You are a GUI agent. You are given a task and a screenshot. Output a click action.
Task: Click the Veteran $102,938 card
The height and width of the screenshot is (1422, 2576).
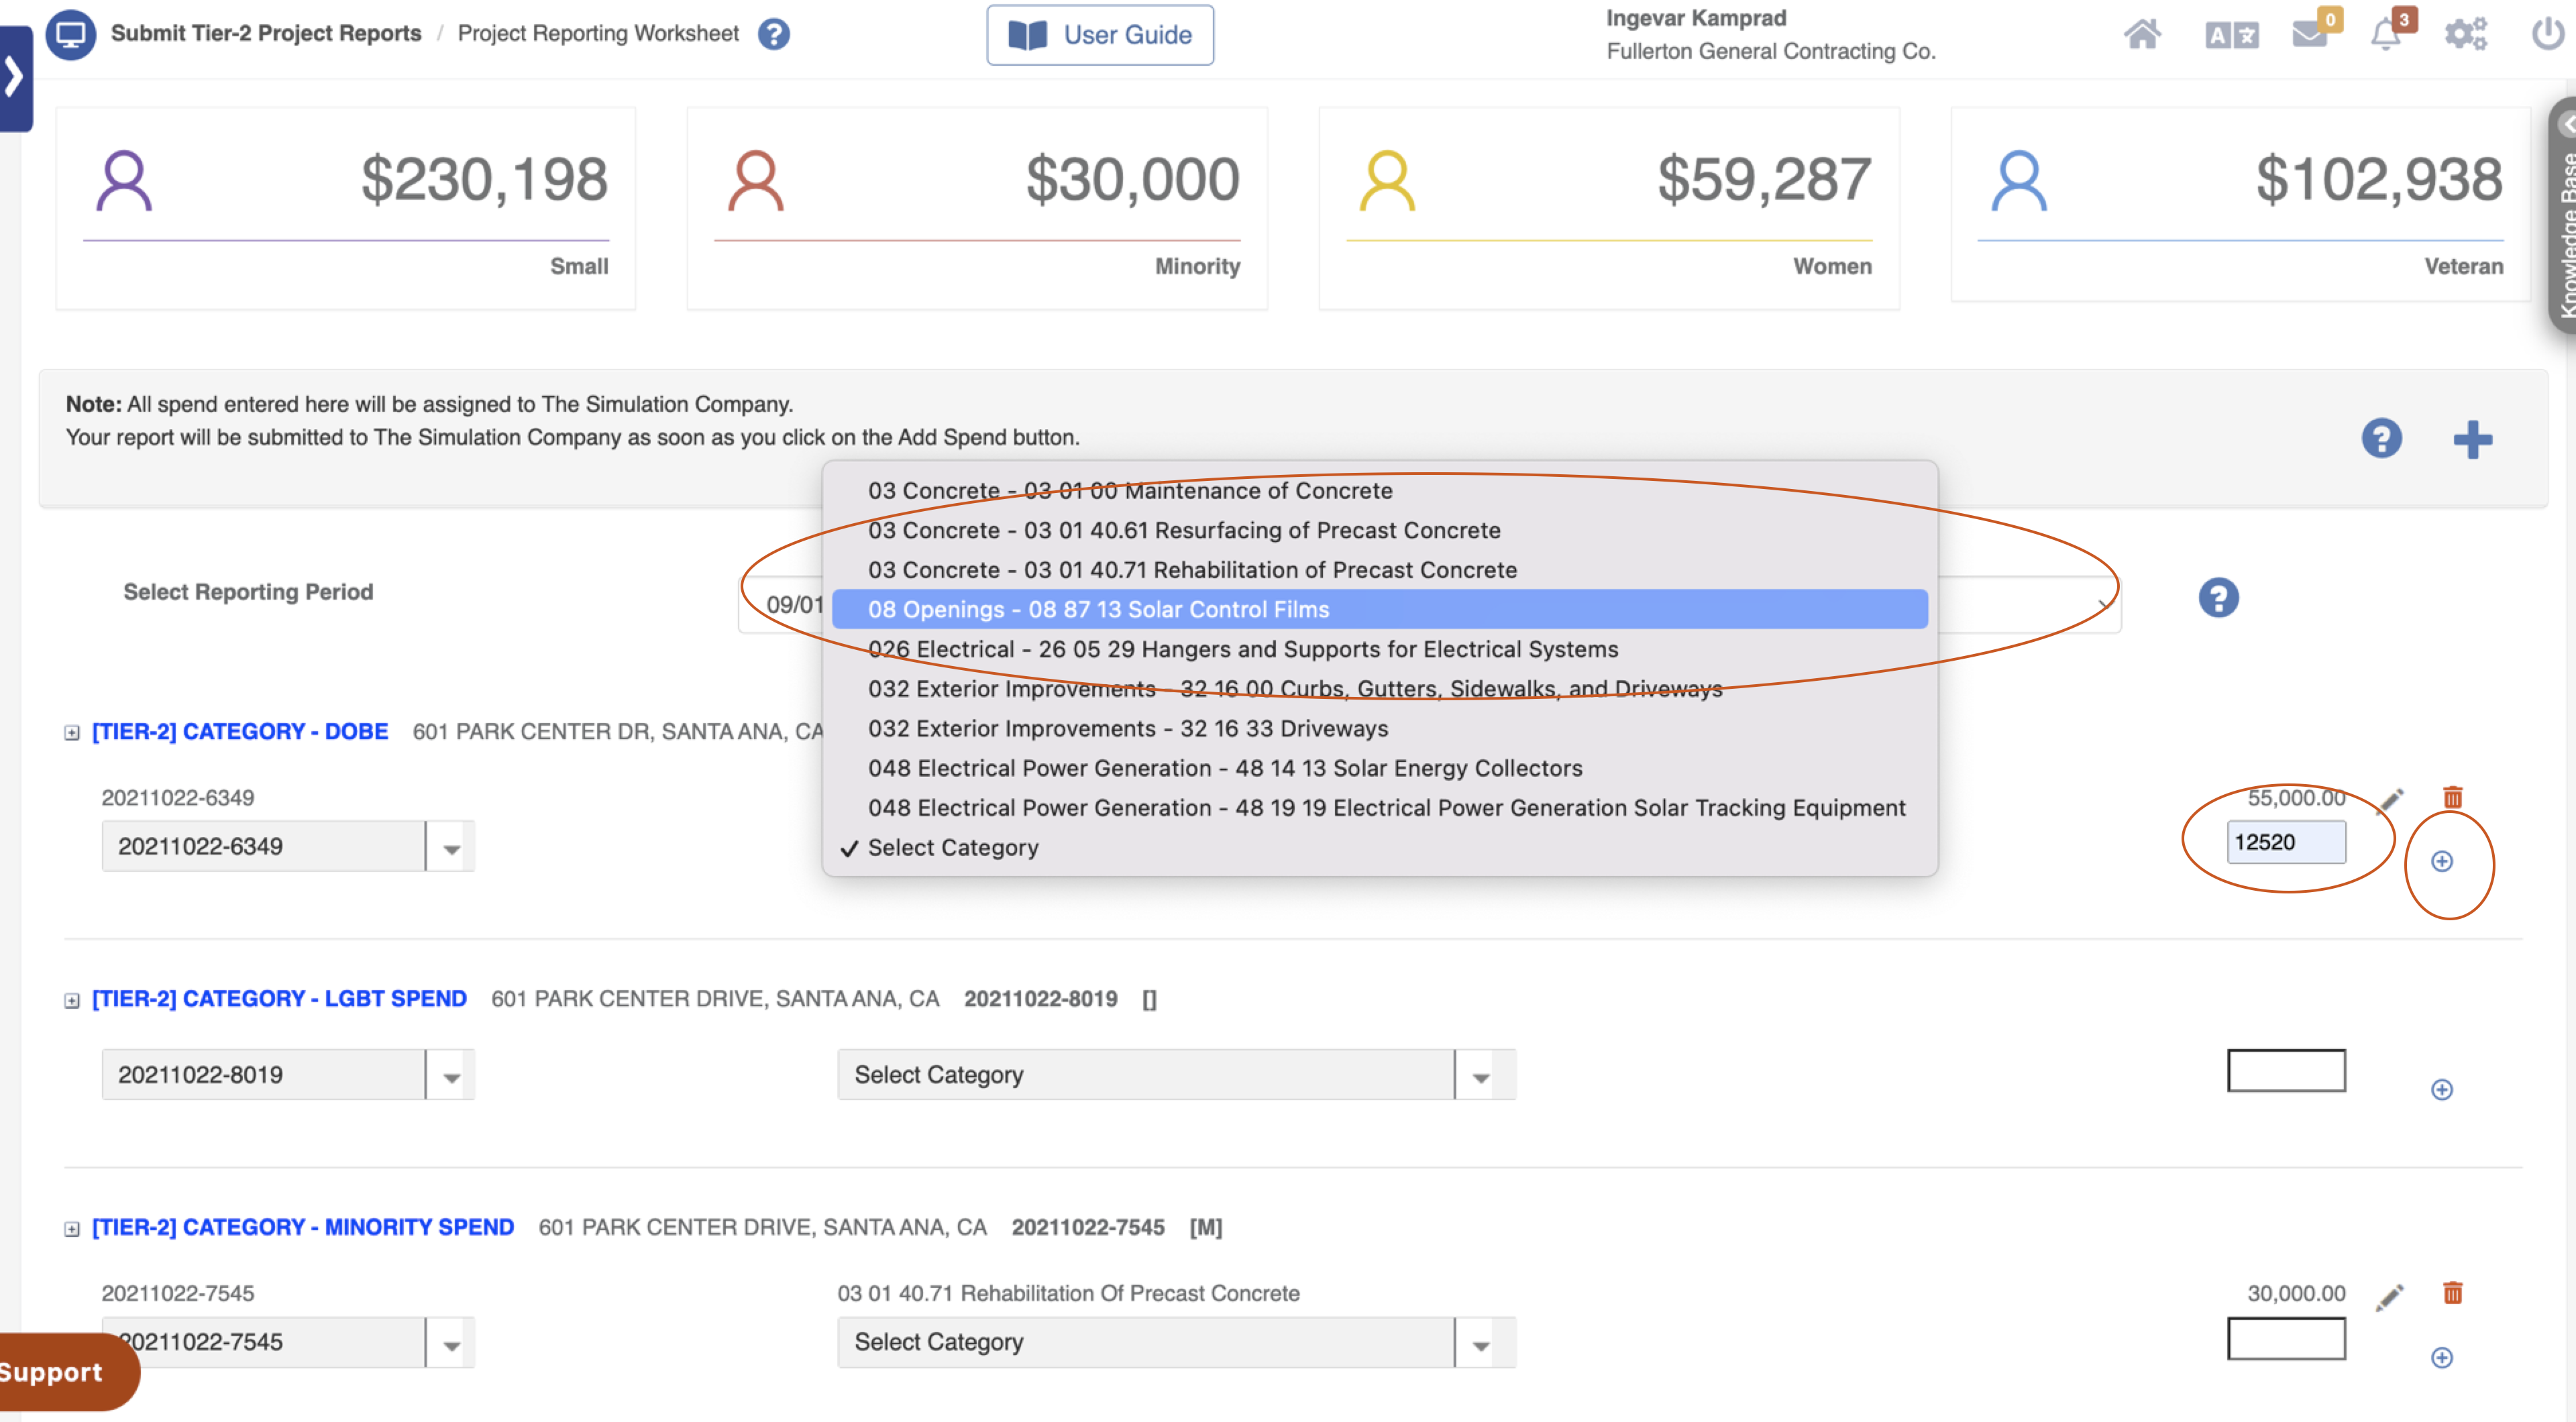[x=2240, y=205]
